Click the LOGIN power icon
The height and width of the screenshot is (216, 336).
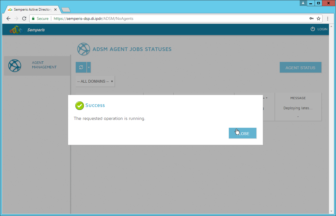tap(313, 29)
